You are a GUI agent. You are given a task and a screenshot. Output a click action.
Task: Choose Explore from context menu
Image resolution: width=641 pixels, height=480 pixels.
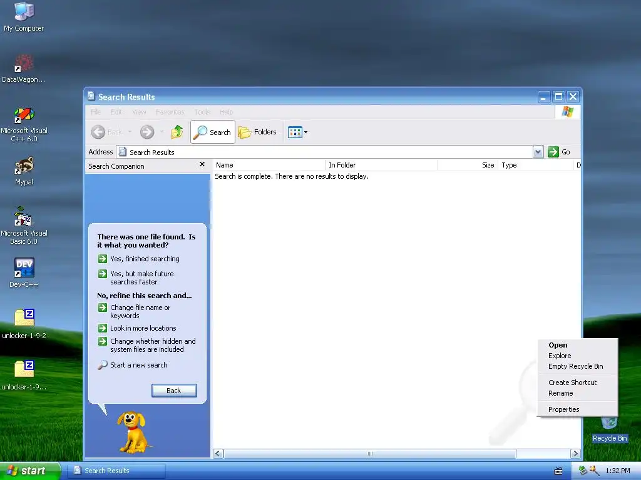[x=577, y=356]
